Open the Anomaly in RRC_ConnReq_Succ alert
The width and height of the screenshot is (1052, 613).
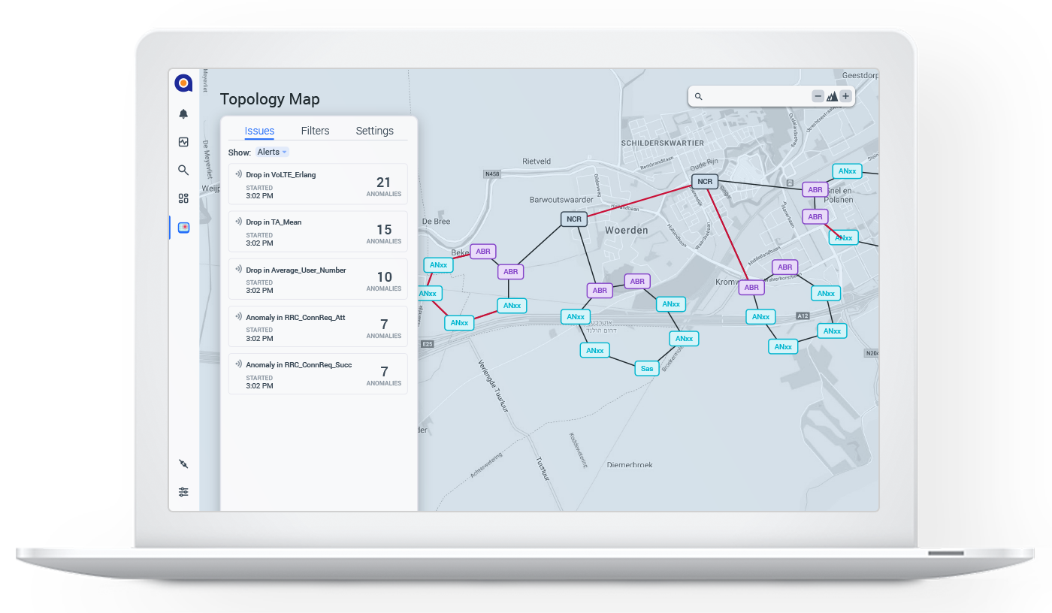pos(318,373)
